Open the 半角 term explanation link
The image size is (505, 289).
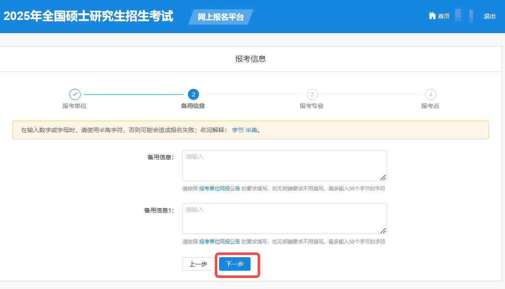(251, 130)
